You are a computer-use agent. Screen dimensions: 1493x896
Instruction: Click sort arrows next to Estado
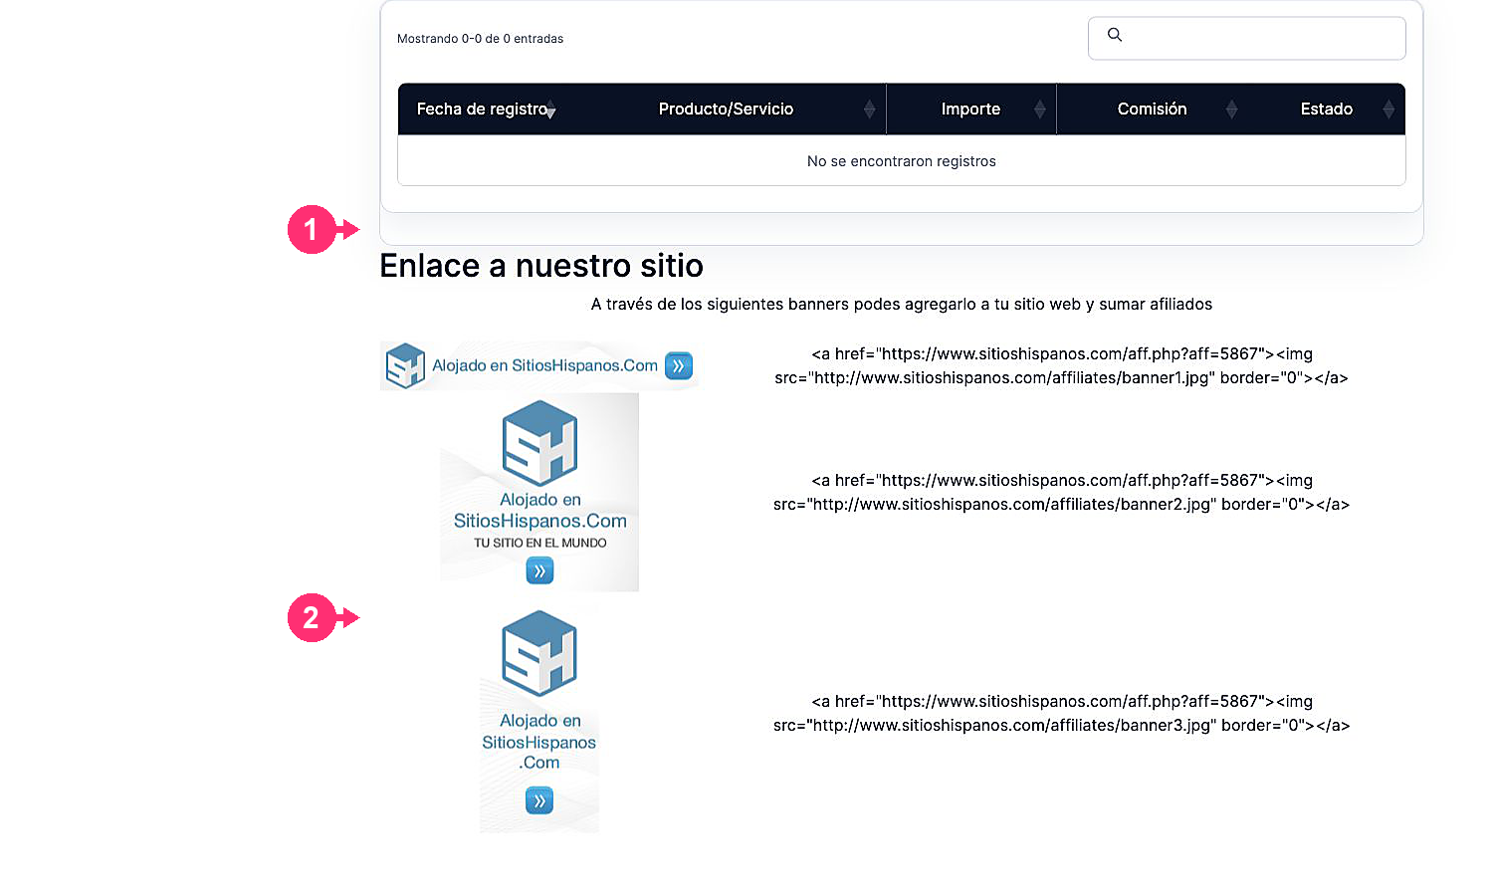(1388, 110)
